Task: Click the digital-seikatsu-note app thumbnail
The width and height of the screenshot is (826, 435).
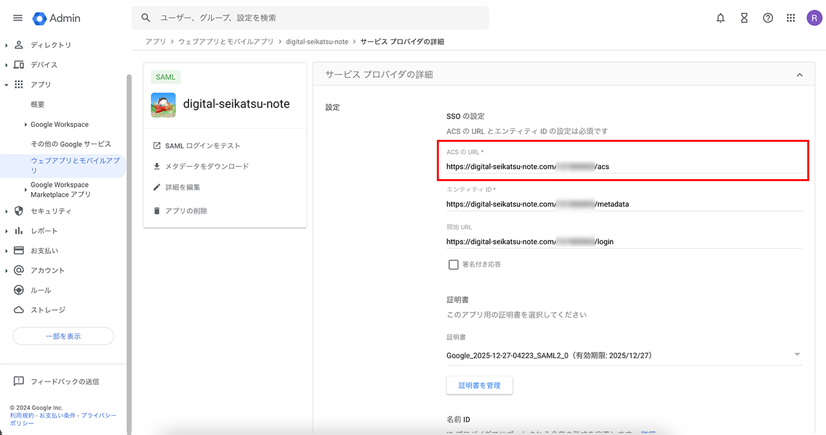Action: click(163, 104)
